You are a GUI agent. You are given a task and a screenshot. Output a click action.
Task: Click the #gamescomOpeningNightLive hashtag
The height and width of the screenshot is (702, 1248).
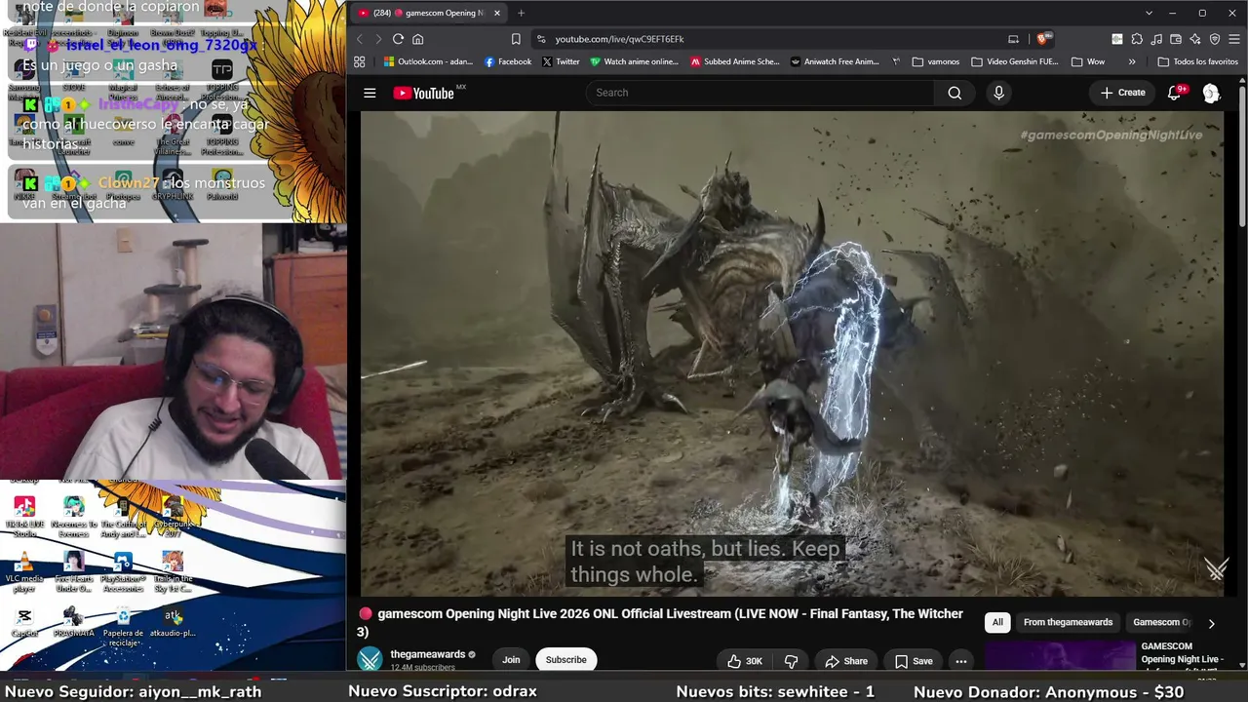coord(1111,135)
